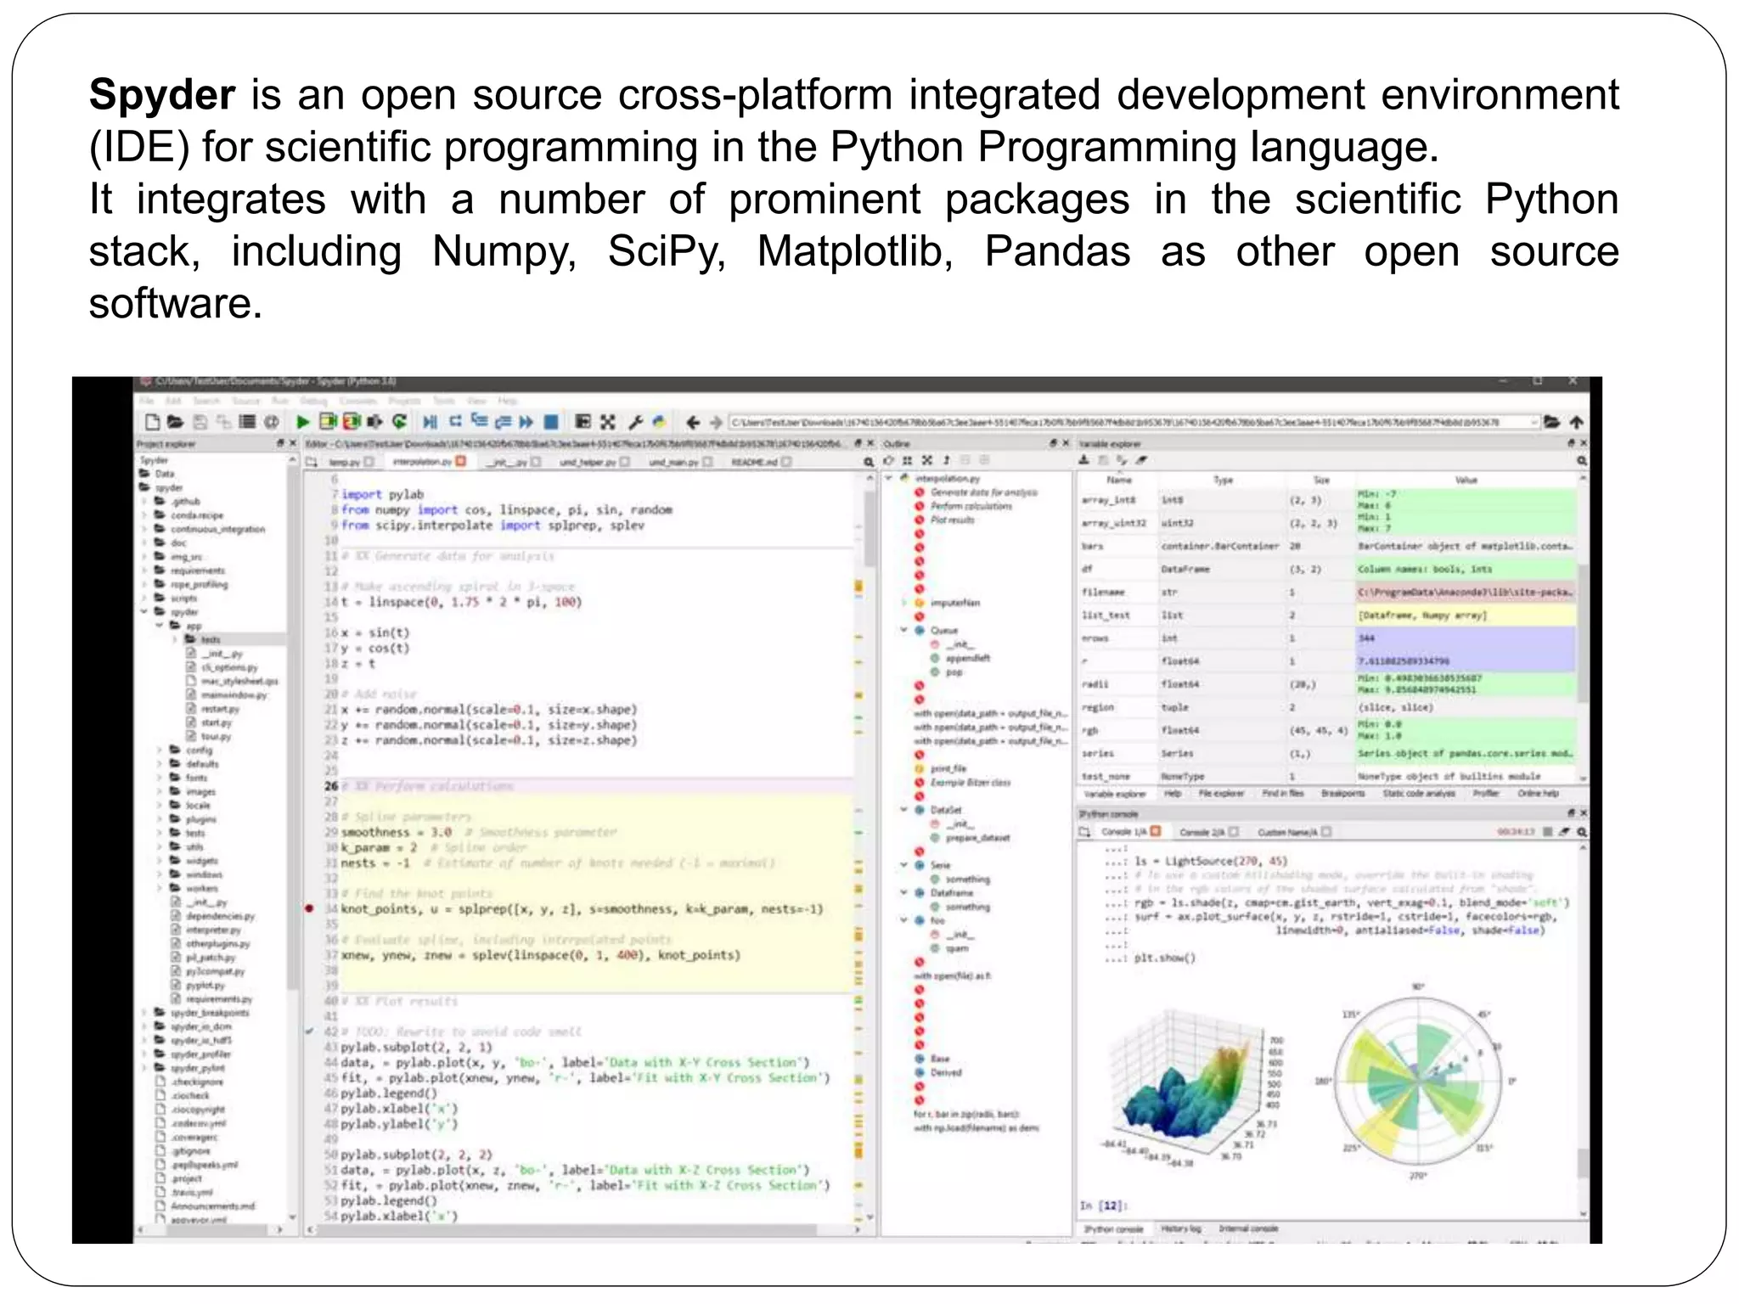1739x1304 pixels.
Task: Click the Open file folder icon
Action: (x=175, y=421)
